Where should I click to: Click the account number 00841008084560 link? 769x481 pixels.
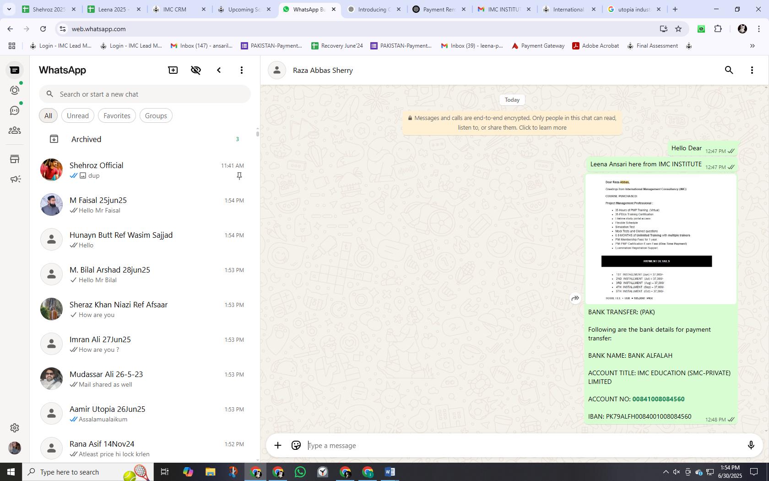pyautogui.click(x=658, y=399)
